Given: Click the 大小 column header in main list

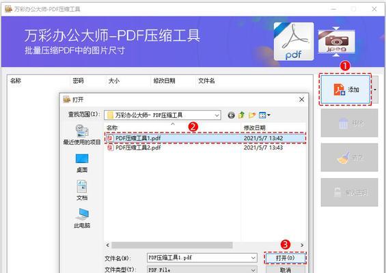Looking at the screenshot, I should [114, 81].
